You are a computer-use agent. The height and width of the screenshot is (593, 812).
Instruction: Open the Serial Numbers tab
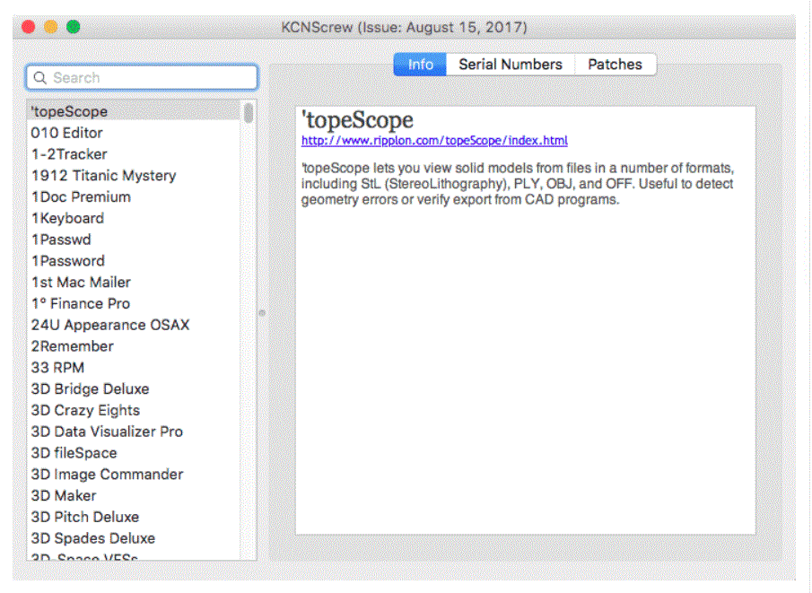point(511,65)
